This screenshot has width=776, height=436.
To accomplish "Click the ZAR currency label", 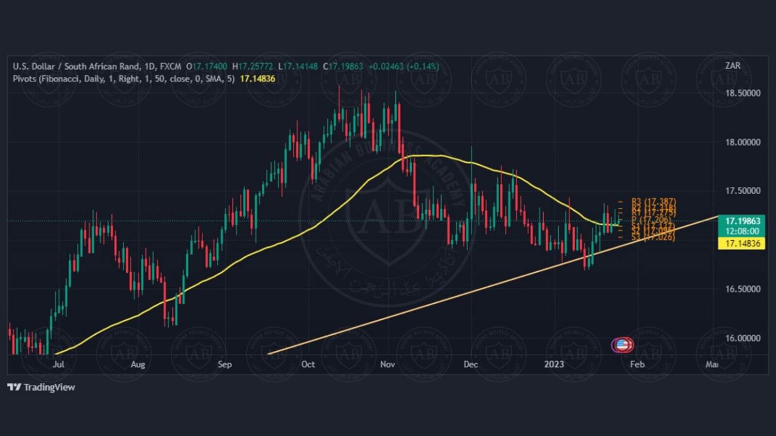I will pos(733,66).
